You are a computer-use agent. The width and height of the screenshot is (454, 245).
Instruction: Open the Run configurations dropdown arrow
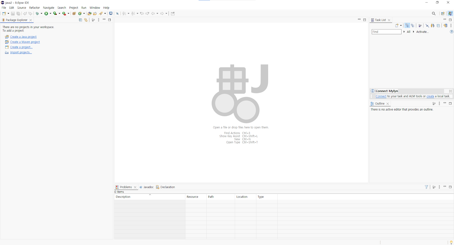51,13
